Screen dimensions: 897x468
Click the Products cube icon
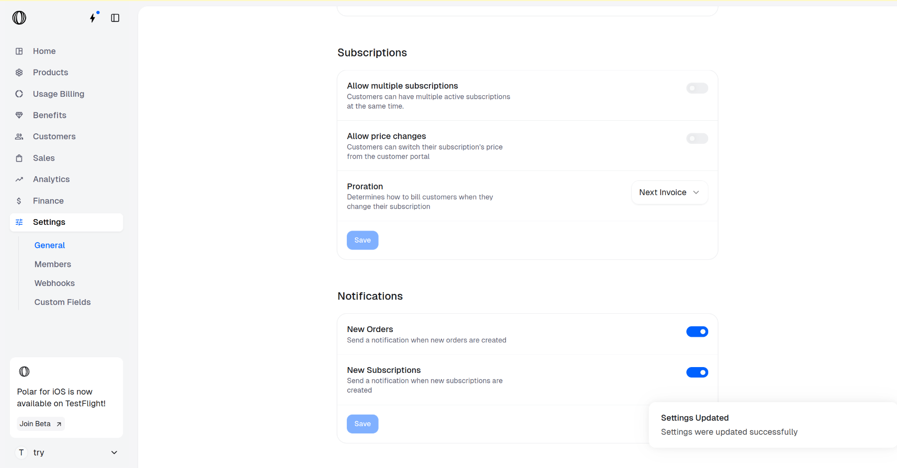(19, 73)
